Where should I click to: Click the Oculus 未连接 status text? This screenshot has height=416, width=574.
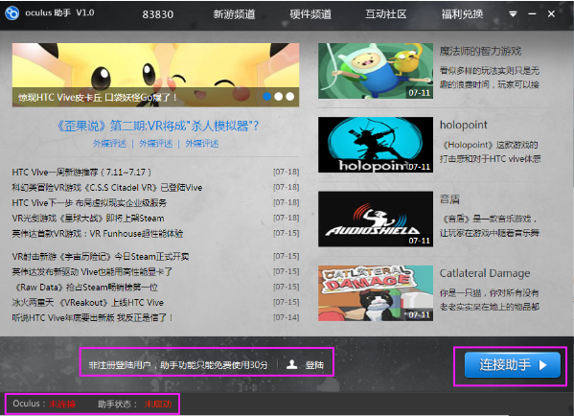pyautogui.click(x=44, y=404)
